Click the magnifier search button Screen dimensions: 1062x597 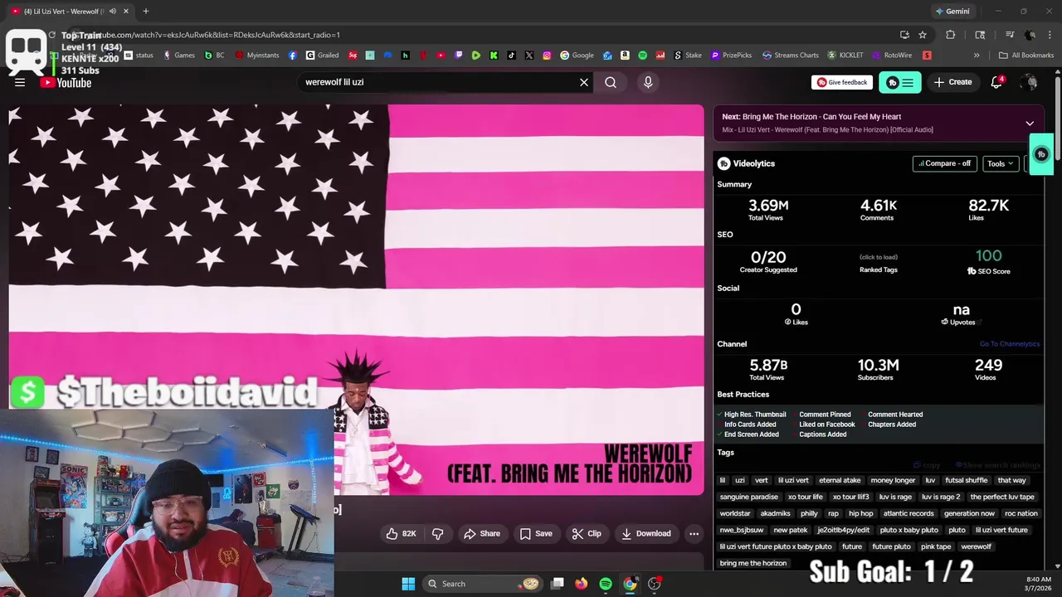point(611,82)
